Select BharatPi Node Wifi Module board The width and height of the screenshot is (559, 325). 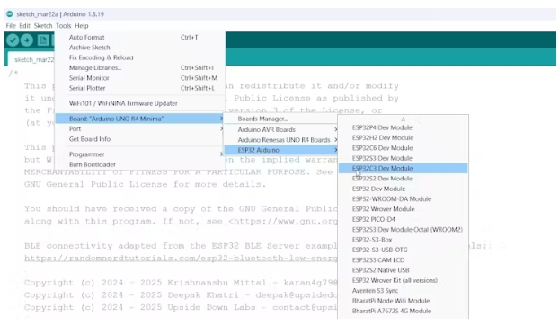tap(403, 301)
